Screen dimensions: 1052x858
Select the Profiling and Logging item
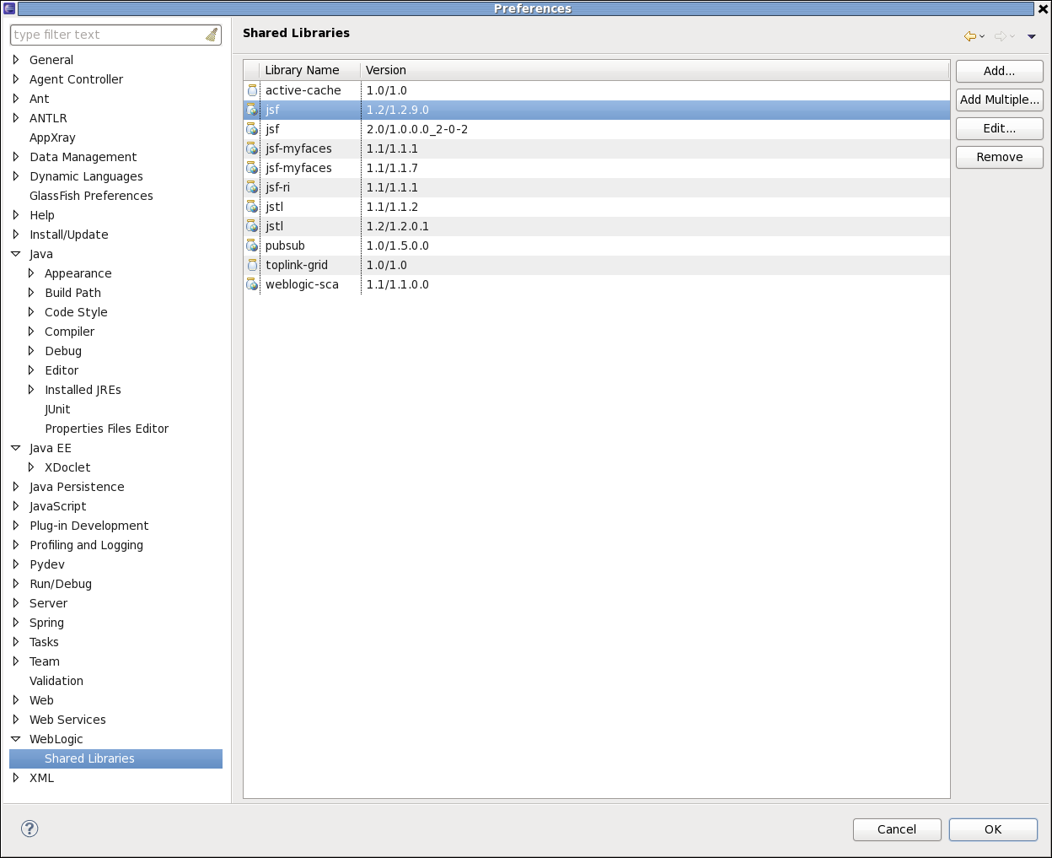pos(86,545)
